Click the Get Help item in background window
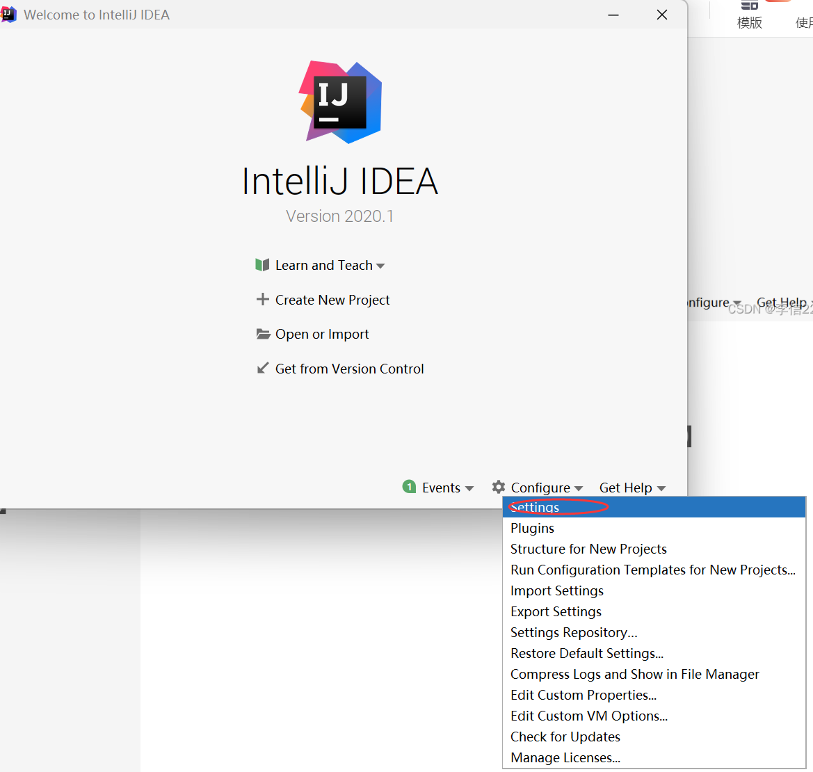The image size is (813, 772). (x=782, y=303)
